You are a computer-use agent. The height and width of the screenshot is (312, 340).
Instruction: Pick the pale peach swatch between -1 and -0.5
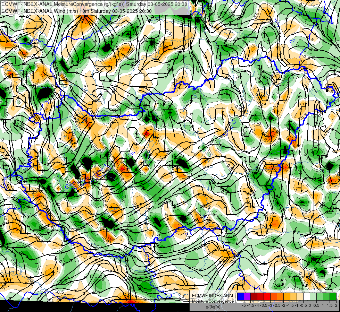pos(300,297)
